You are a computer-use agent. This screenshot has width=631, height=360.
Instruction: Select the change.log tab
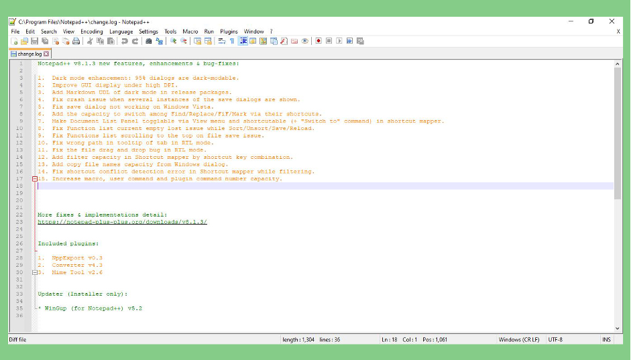30,54
